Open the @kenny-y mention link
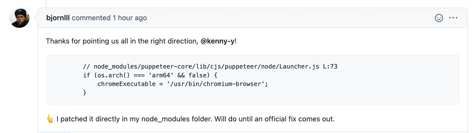The height and width of the screenshot is (133, 473). pyautogui.click(x=217, y=41)
